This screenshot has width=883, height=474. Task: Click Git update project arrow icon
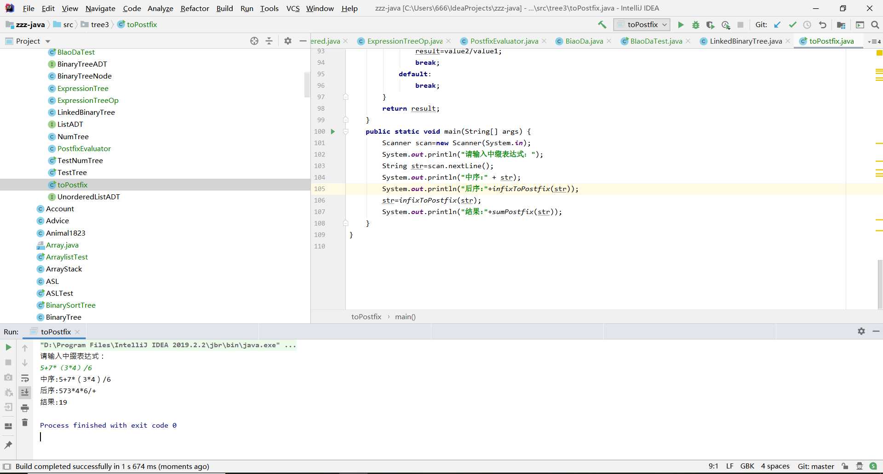click(x=777, y=25)
